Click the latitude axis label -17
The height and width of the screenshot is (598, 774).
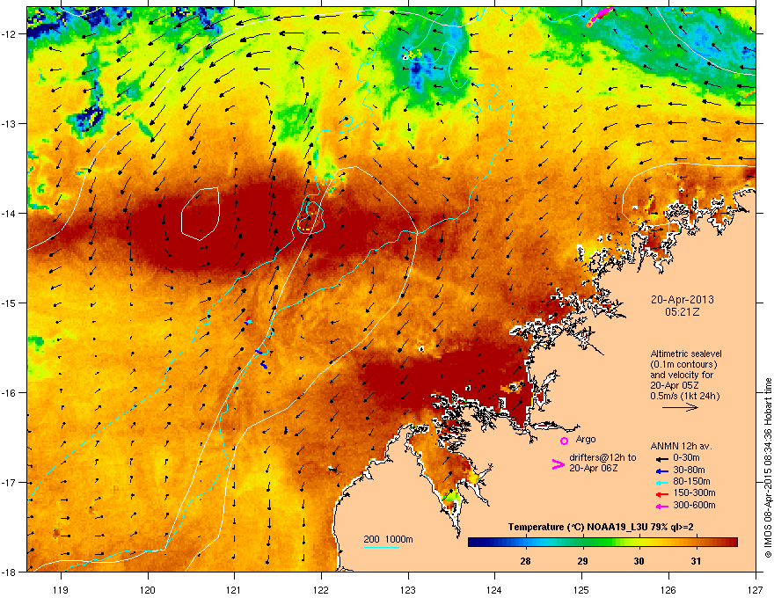11,482
